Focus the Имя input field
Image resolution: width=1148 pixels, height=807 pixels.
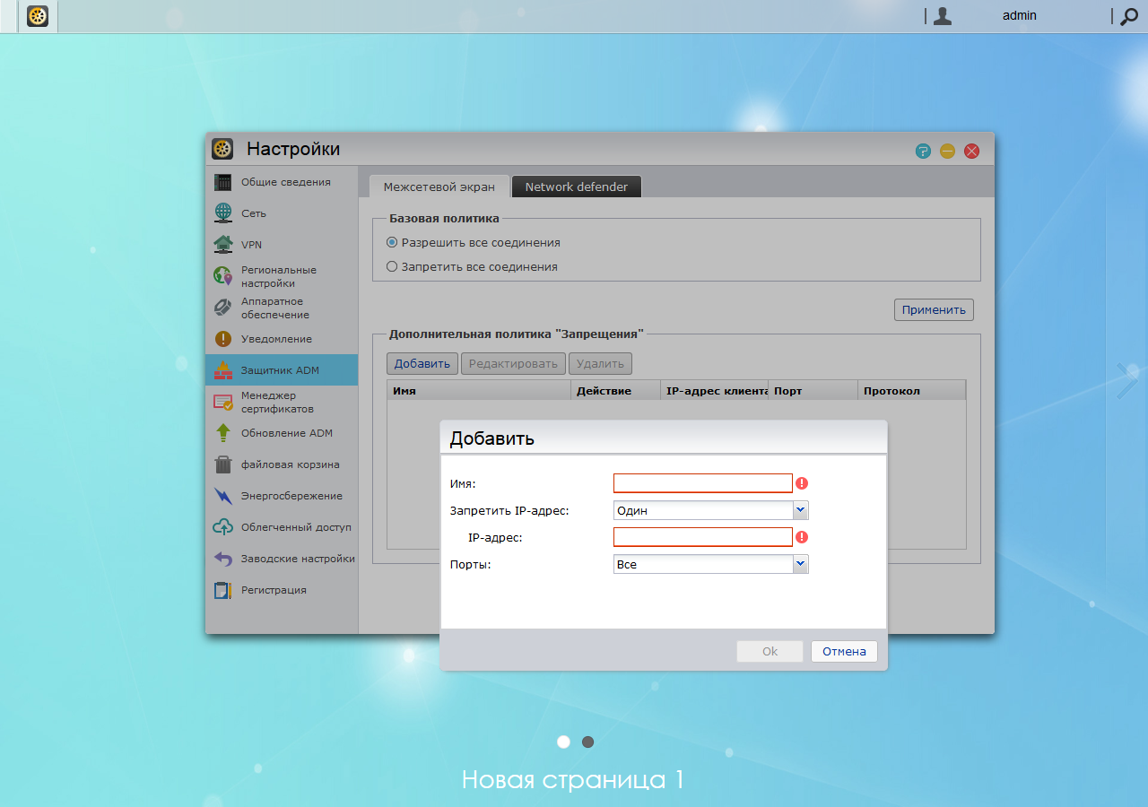tap(703, 483)
